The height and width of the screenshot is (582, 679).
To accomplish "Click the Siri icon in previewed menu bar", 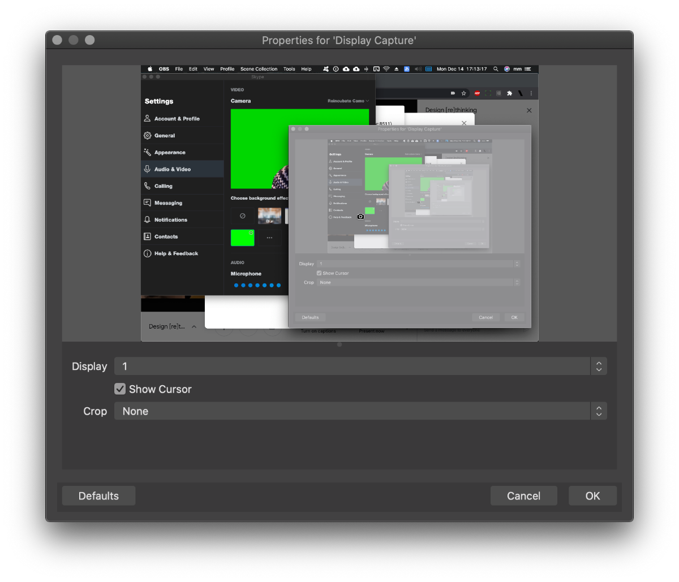I will click(507, 69).
